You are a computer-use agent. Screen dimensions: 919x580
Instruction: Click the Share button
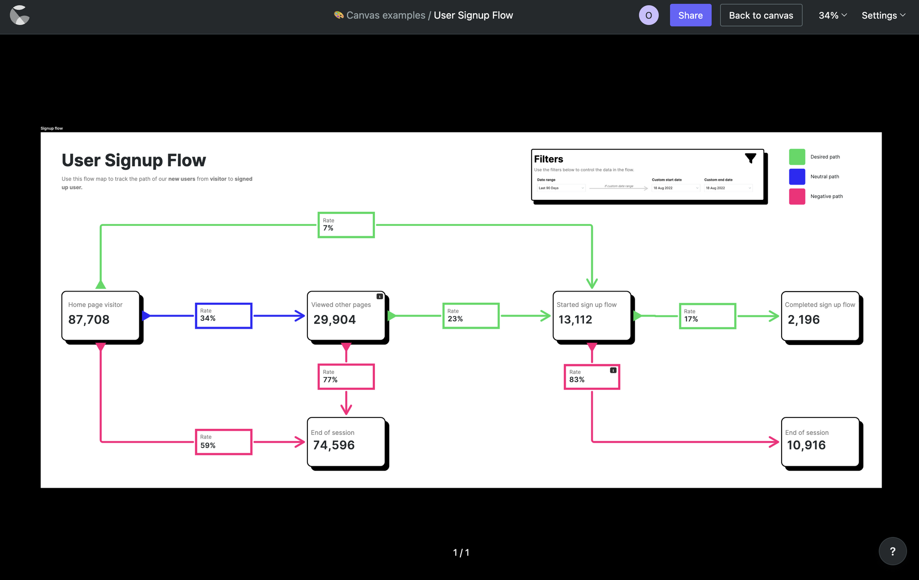point(690,15)
